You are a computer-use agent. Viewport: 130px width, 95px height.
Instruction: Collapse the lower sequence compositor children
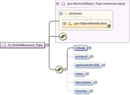click(65, 69)
